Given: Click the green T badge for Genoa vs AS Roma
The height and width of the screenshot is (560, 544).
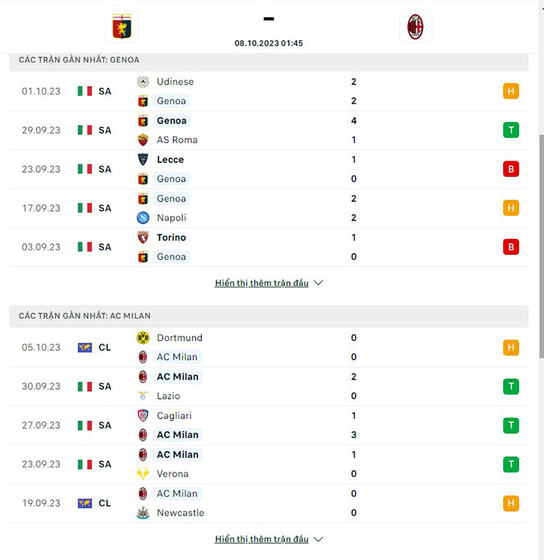Looking at the screenshot, I should [x=511, y=130].
